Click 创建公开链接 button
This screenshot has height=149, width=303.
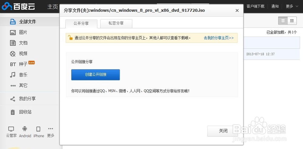(95, 75)
